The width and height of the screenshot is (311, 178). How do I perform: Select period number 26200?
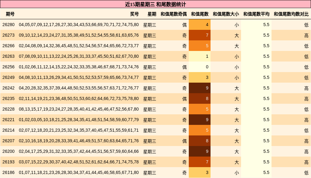click(x=8, y=151)
